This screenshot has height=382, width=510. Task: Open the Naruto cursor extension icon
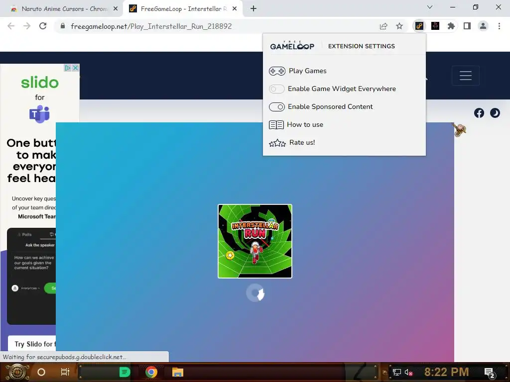click(x=435, y=26)
